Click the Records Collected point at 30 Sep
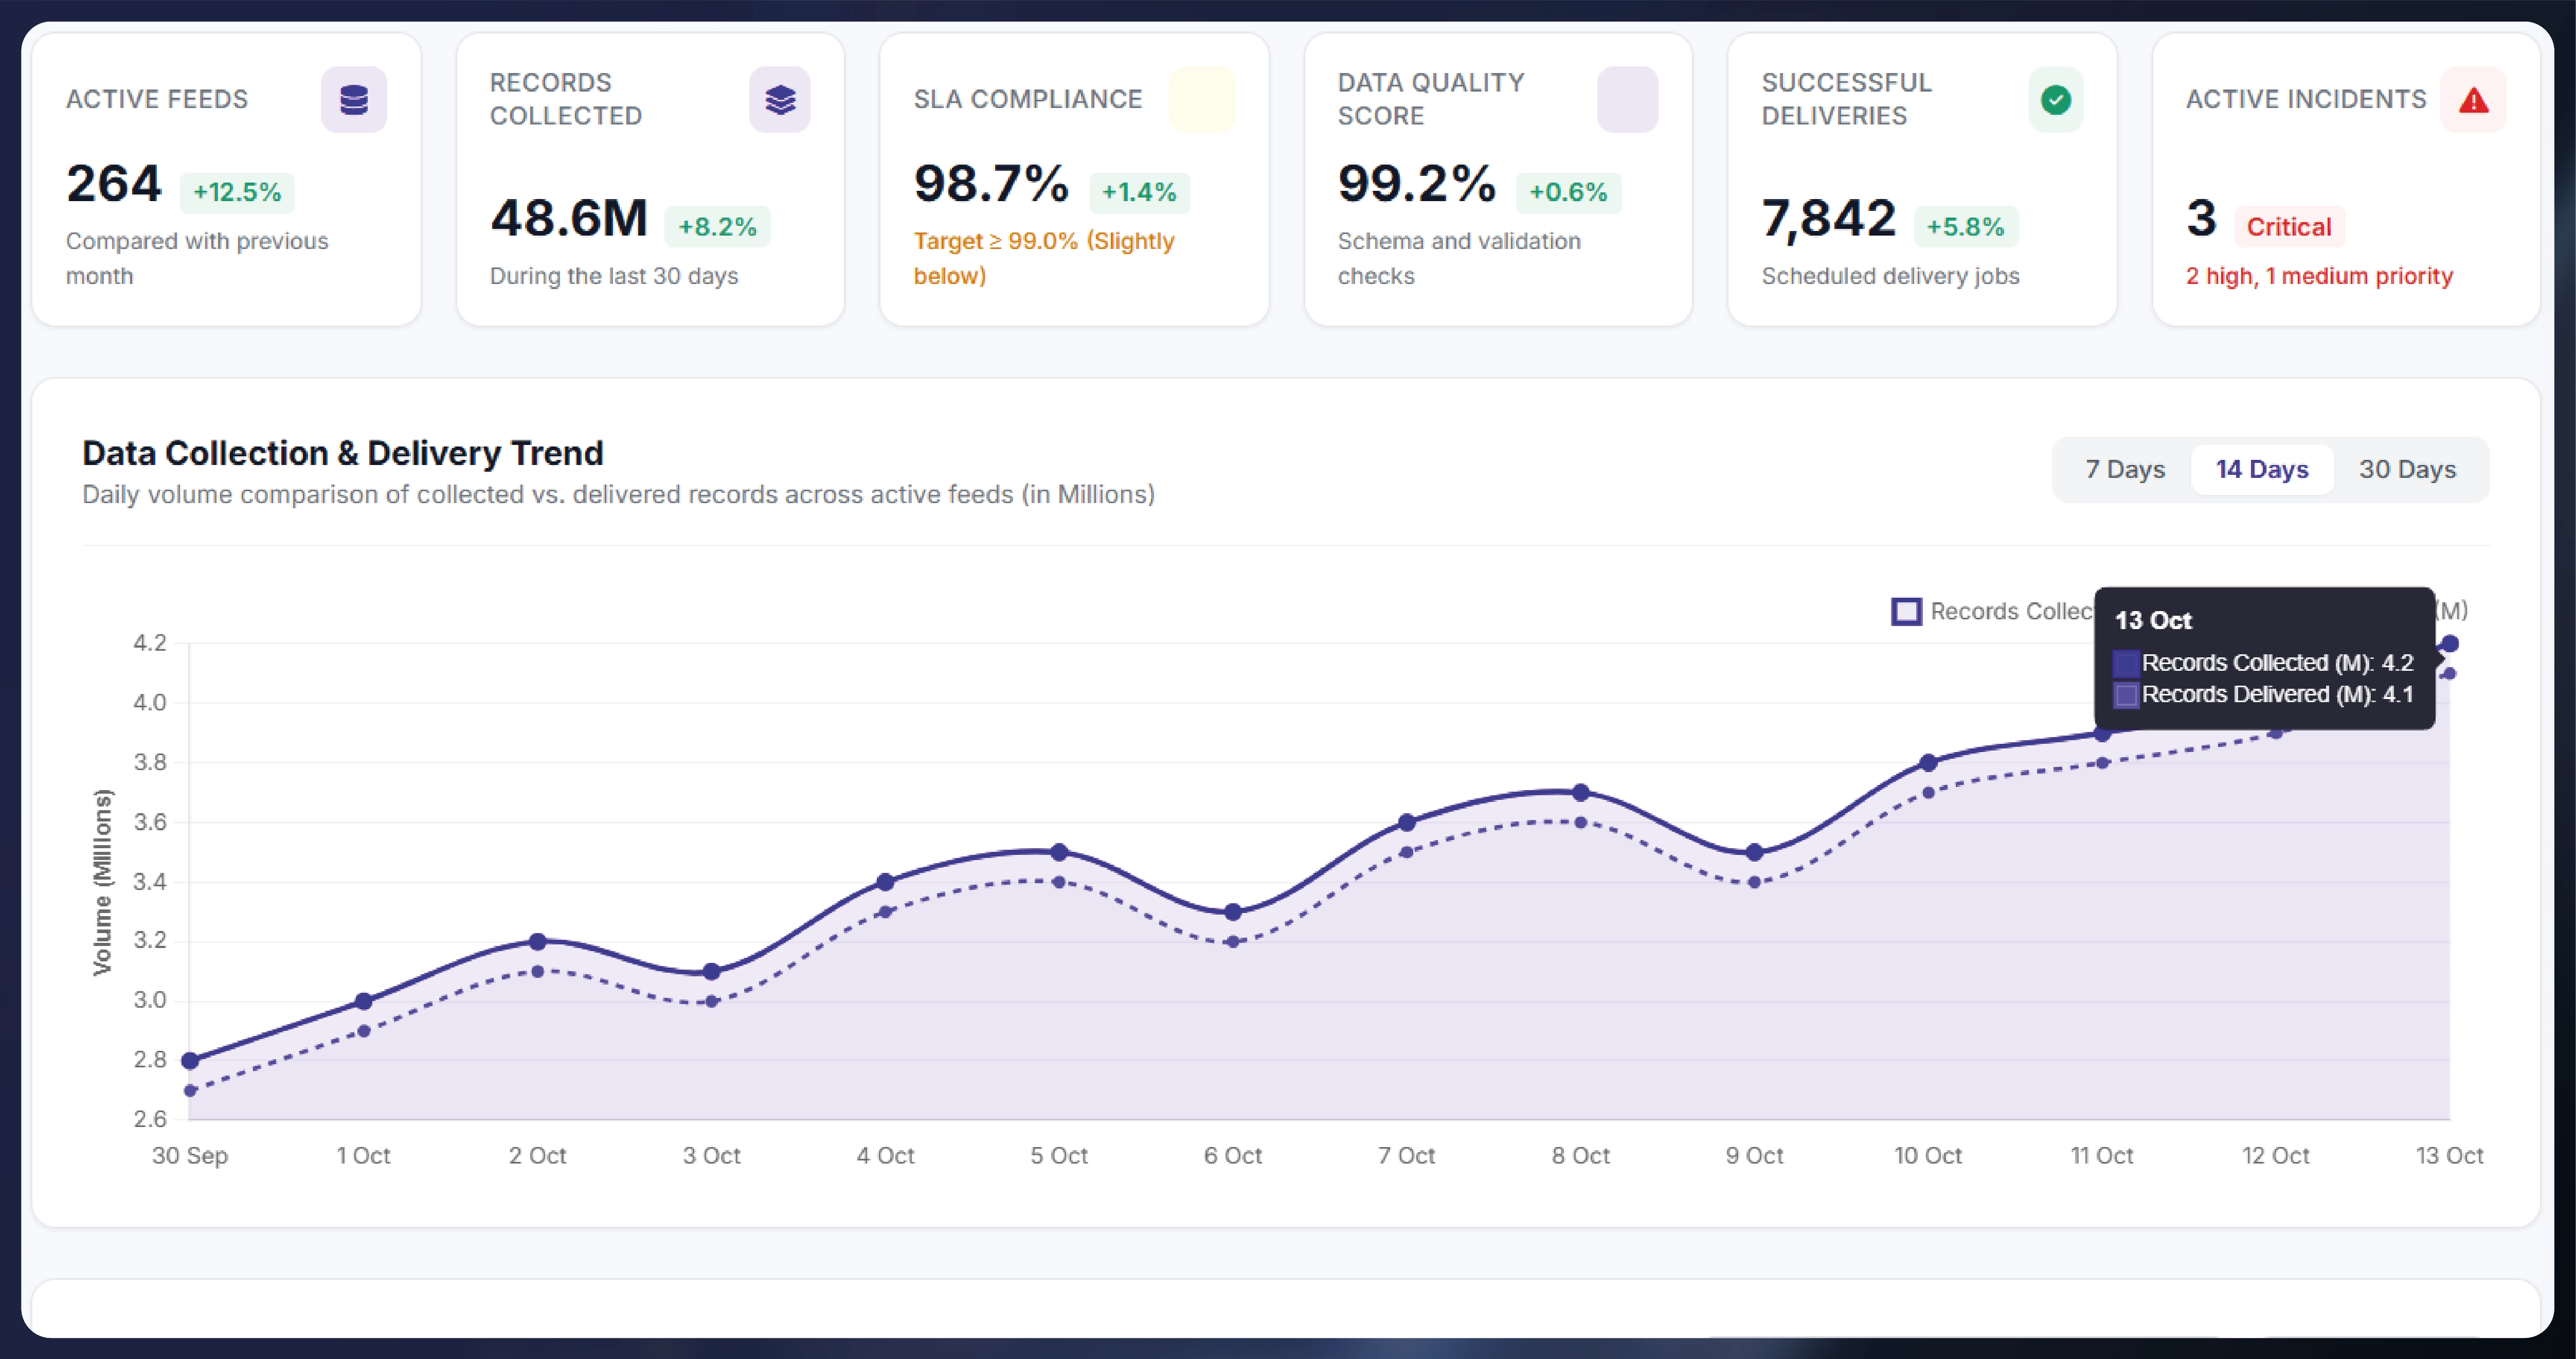2576x1359 pixels. coord(190,1060)
